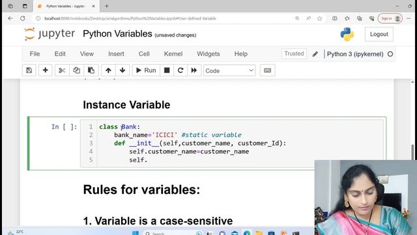Viewport: 417px width, 235px height.
Task: Open the Windows Start button
Action: [x=136, y=233]
